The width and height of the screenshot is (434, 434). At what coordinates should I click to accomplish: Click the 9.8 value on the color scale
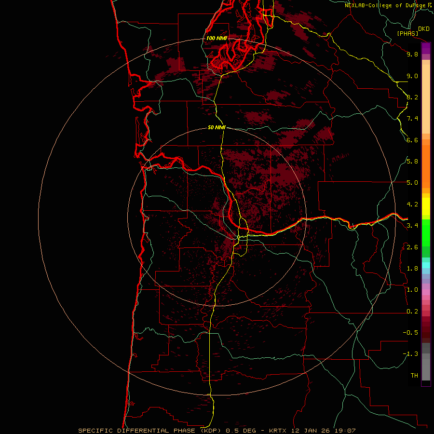[x=412, y=54]
